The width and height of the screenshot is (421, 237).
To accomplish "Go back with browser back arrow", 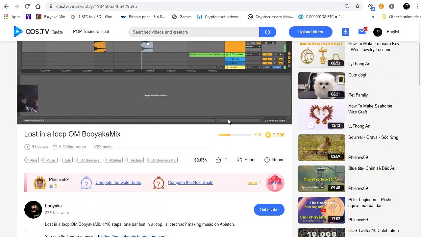I will 6,6.
